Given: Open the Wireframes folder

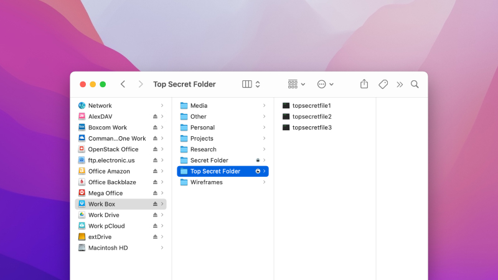Looking at the screenshot, I should (223, 182).
